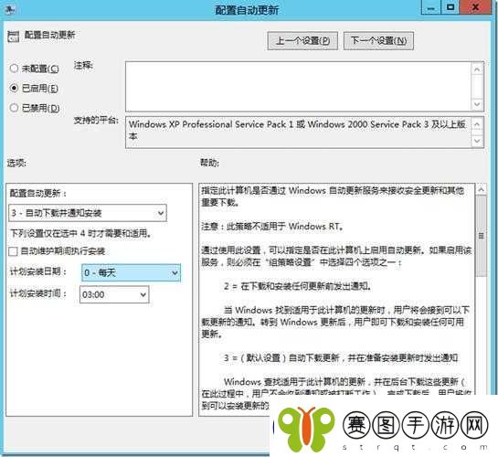Click the down arrow in 支持的平台 box
The height and width of the screenshot is (457, 498).
(477, 141)
